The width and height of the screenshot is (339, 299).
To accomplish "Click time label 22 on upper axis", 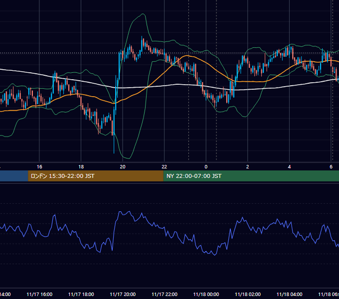I will pyautogui.click(x=165, y=167).
